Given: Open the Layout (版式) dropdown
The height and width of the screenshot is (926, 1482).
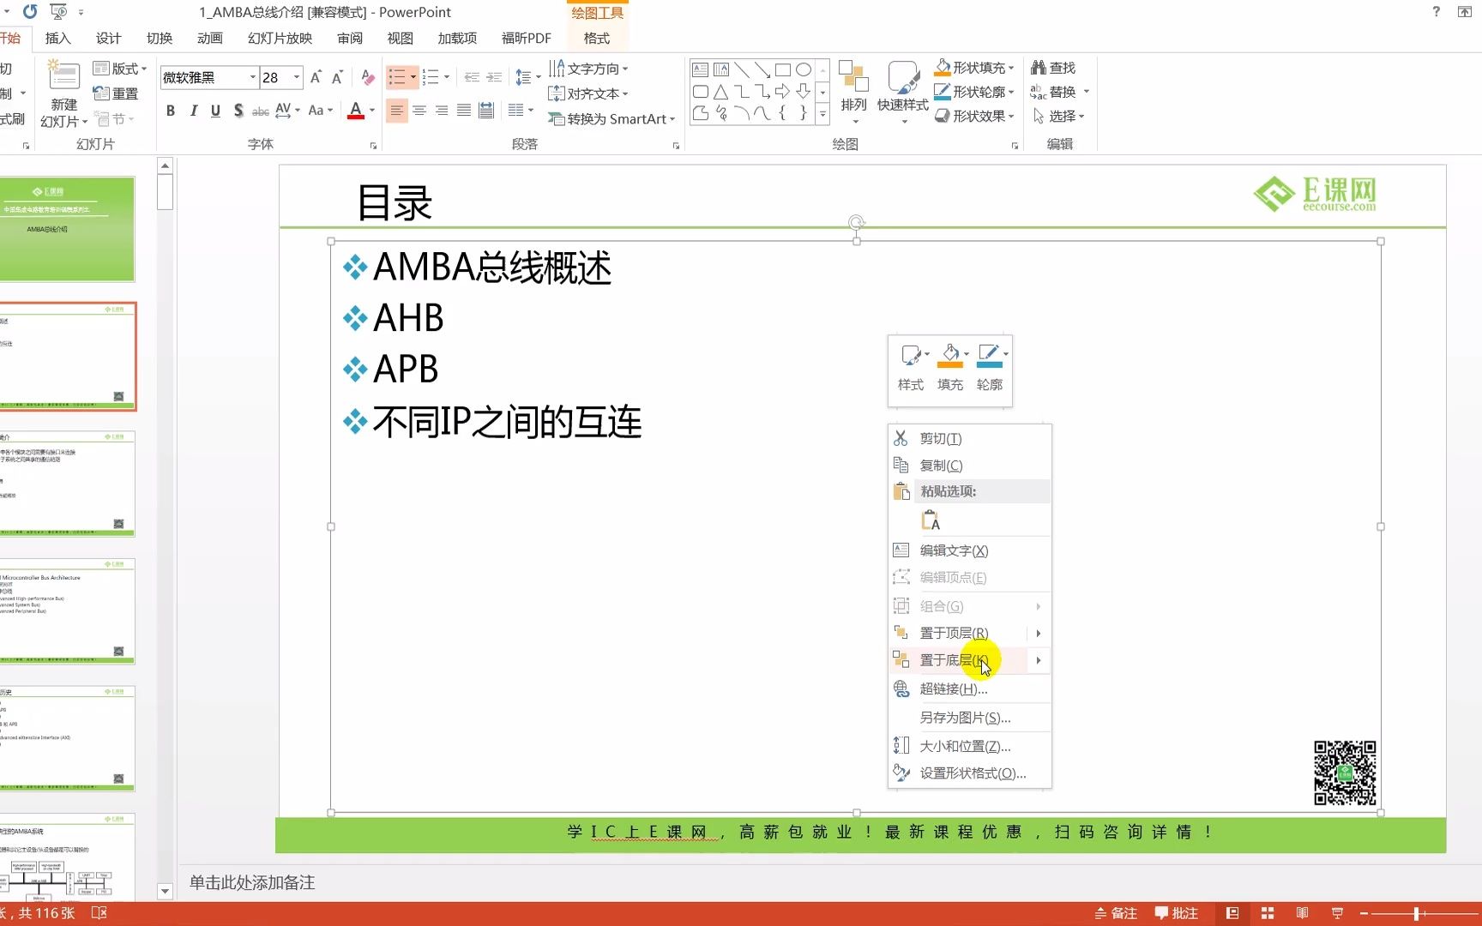Looking at the screenshot, I should 120,69.
